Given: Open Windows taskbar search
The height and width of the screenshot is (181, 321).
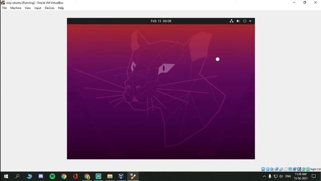Looking at the screenshot, I should pyautogui.click(x=18, y=176).
